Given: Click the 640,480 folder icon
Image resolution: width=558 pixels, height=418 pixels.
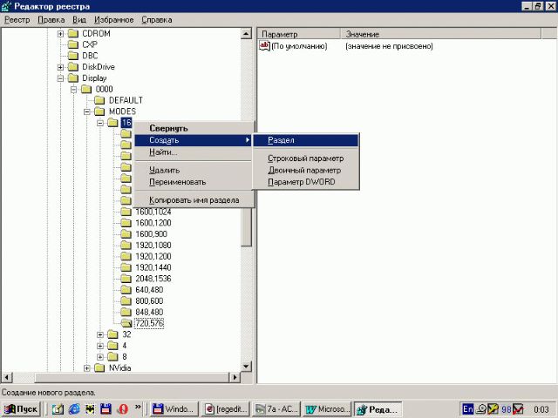Looking at the screenshot, I should click(126, 290).
